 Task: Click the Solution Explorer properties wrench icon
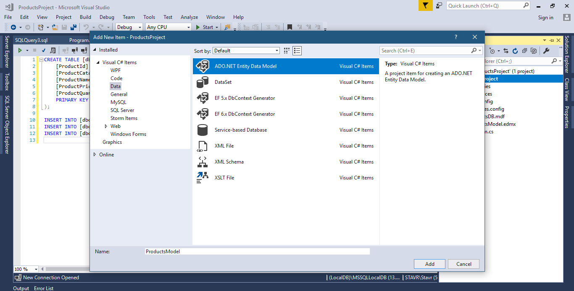[546, 51]
